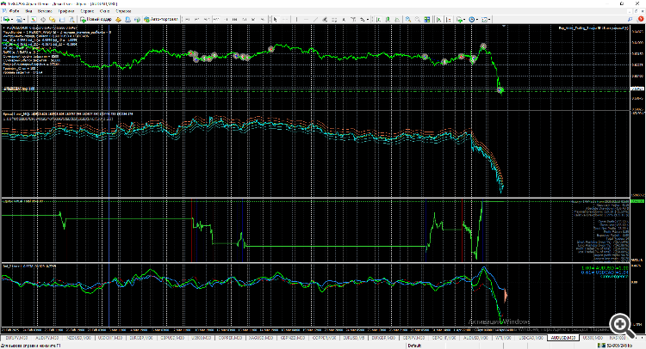
Task: Show the Navigator panel icon
Action: tap(52, 19)
